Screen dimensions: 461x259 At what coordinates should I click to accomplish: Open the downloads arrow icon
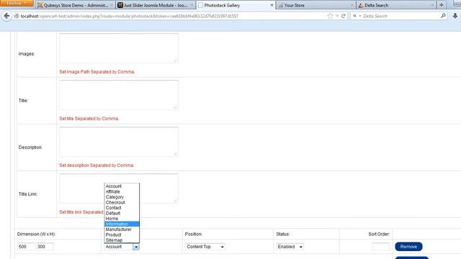pyautogui.click(x=455, y=16)
